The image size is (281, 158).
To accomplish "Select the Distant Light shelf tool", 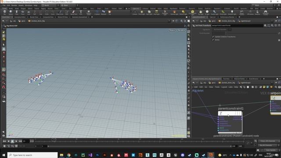I will coord(183,12).
